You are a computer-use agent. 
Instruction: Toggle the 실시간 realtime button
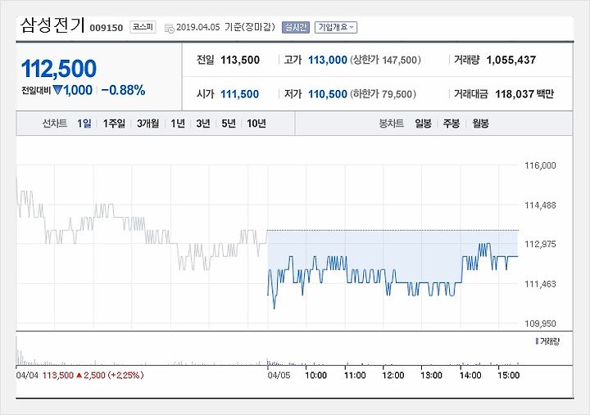(x=296, y=28)
